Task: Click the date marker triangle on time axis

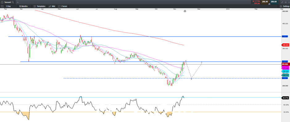Action: click(185, 11)
